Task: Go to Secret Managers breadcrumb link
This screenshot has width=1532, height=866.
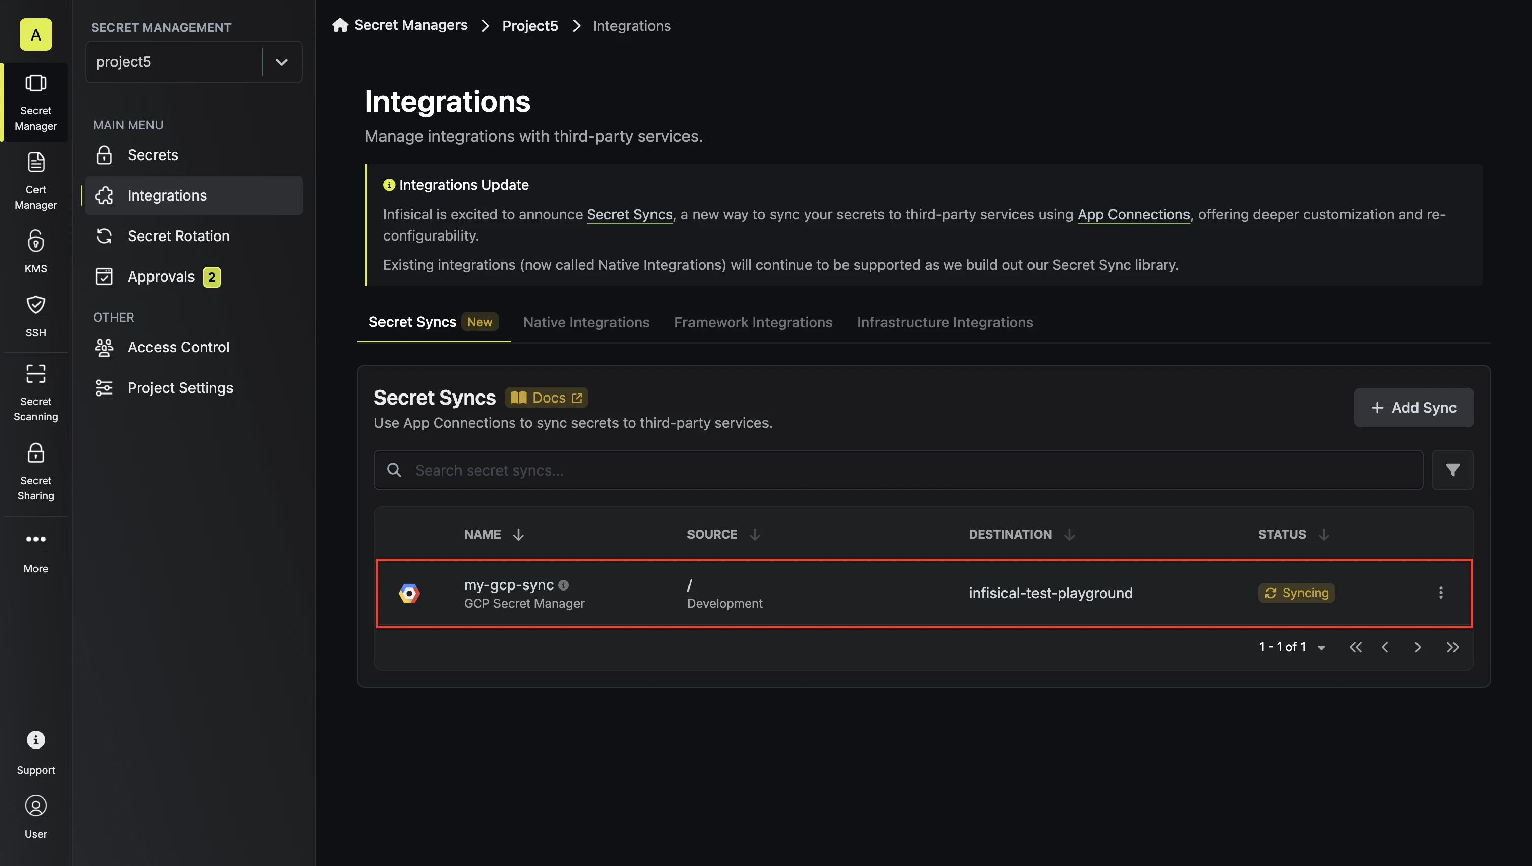Action: pos(410,25)
